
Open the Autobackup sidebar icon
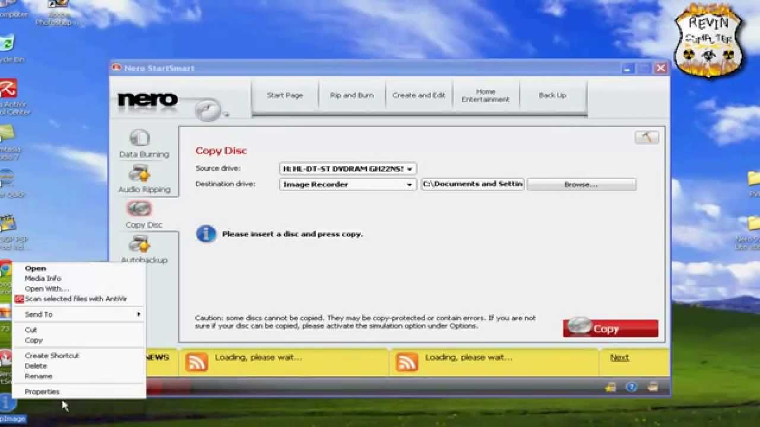tap(140, 244)
